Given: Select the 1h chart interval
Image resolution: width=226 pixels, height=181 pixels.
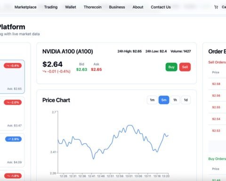Looking at the screenshot, I should pos(175,100).
